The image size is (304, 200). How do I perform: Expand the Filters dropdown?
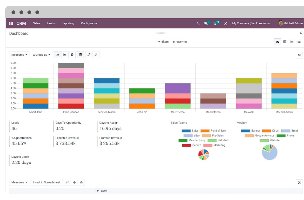[163, 42]
